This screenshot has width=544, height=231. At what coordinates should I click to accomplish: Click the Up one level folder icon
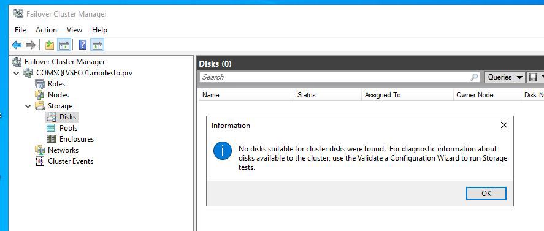[x=50, y=45]
